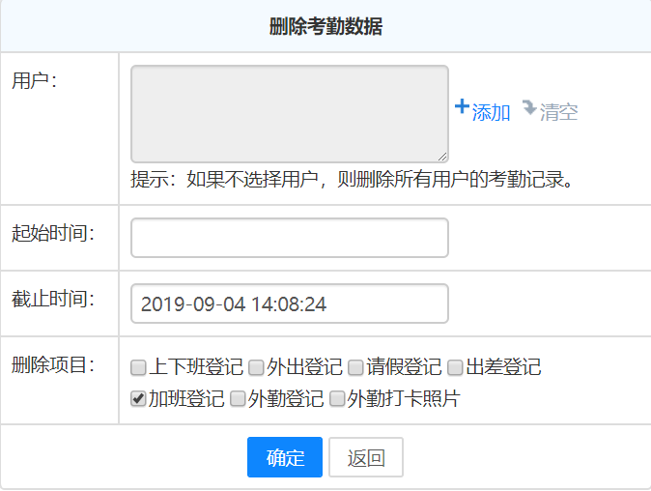Click the arrow icon beside 清空

[528, 107]
